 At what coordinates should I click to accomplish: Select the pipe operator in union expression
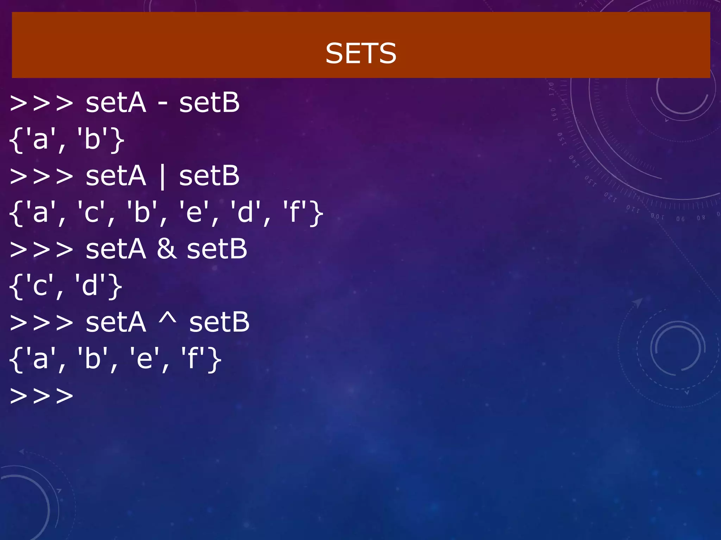(x=162, y=176)
